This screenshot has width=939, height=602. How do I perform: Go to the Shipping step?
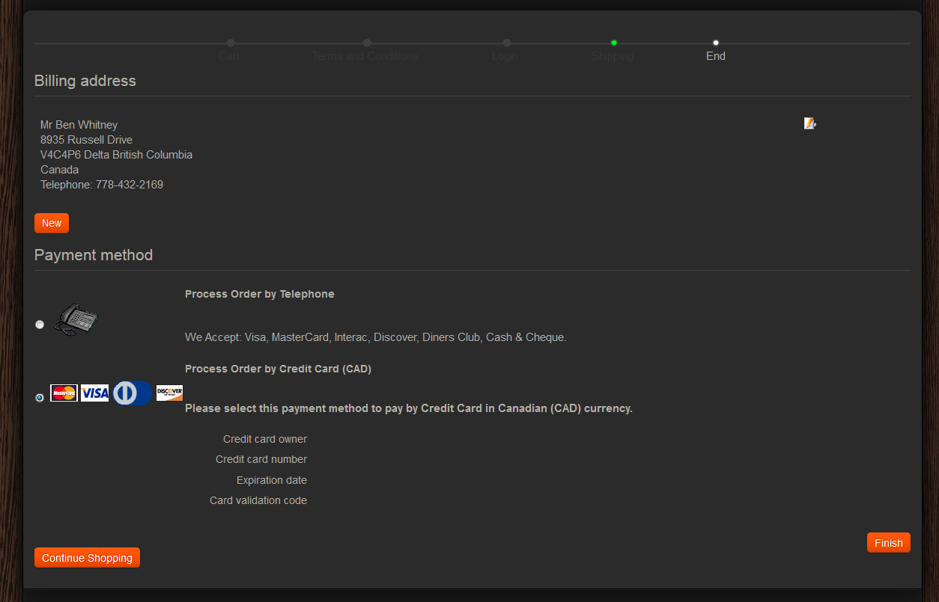pos(613,56)
